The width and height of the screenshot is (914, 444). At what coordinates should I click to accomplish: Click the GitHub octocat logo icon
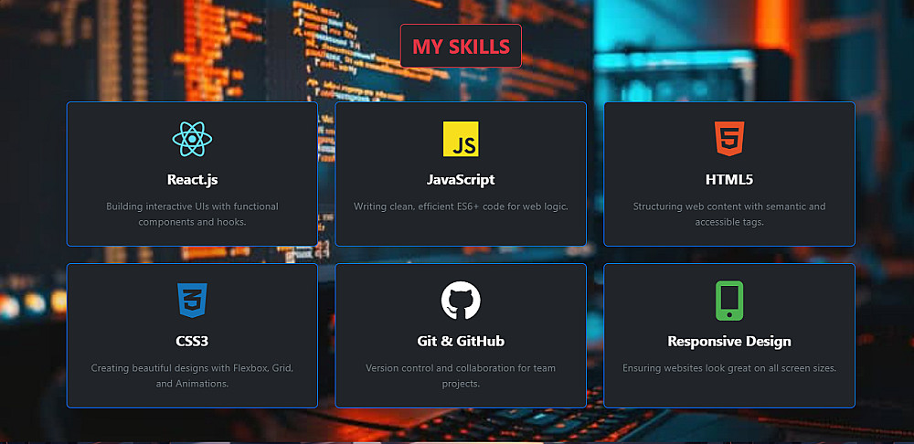[461, 301]
